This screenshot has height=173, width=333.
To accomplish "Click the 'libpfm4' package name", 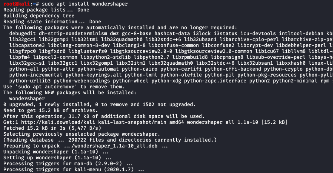I will (x=20, y=57).
